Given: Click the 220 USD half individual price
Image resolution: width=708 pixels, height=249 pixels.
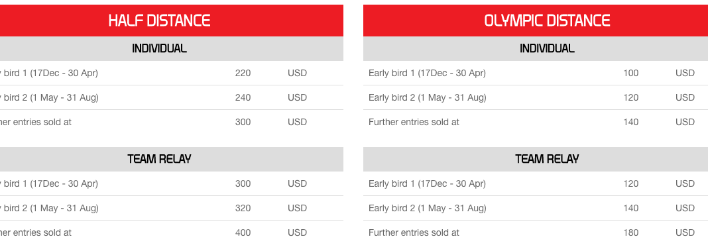Looking at the screenshot, I should click(243, 73).
